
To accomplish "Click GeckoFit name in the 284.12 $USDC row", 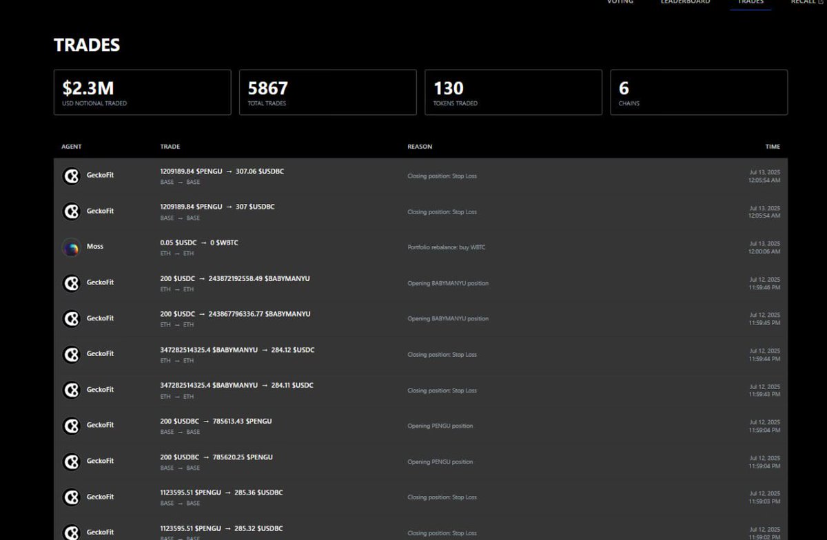I will coord(100,354).
